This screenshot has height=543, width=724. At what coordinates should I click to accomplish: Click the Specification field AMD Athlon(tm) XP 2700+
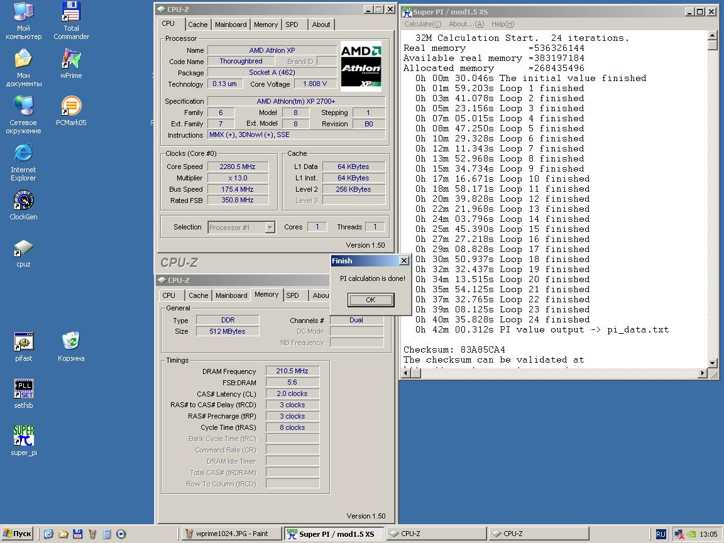297,101
